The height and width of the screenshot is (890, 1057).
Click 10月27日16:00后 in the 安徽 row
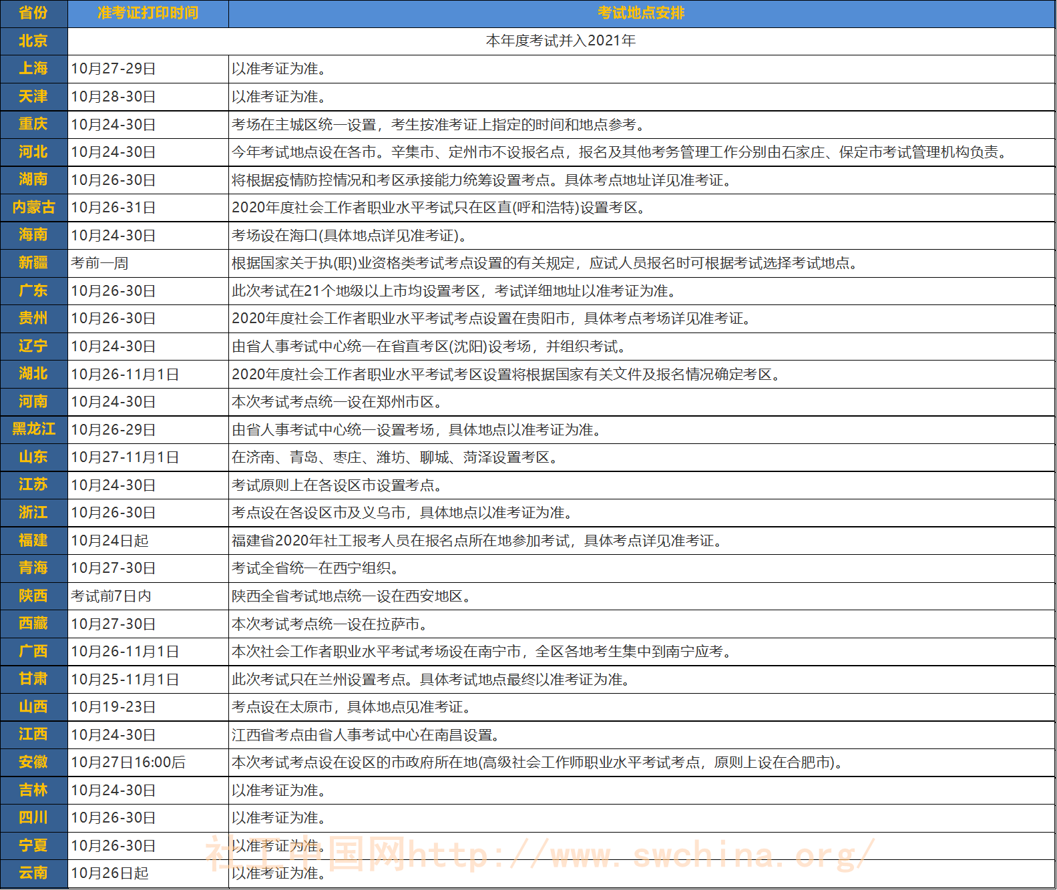pyautogui.click(x=128, y=762)
